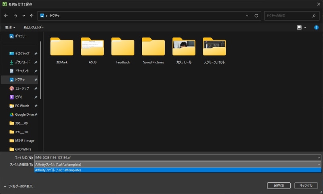Screen dimensions: 323x194
Task: Expand the file name dropdown arrow
Action: point(319,158)
